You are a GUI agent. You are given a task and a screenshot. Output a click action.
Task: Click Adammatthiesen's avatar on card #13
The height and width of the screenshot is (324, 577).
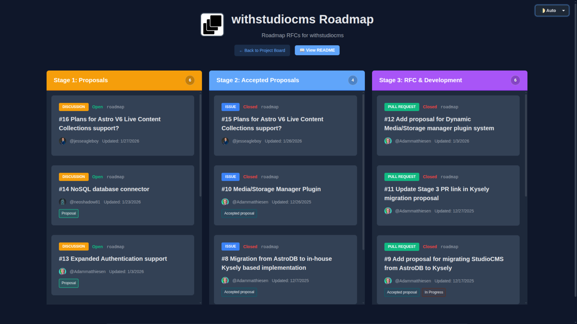tap(62, 271)
